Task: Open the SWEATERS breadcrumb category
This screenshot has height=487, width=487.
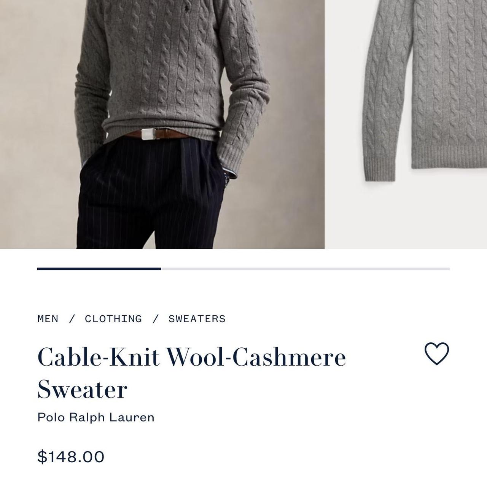Action: click(x=197, y=319)
